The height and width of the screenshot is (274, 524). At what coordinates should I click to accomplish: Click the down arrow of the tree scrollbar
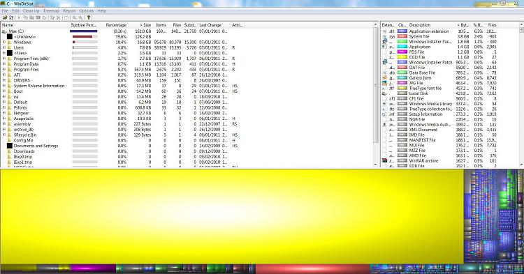click(376, 165)
